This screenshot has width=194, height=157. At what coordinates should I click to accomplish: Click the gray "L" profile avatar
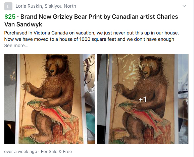click(8, 6)
